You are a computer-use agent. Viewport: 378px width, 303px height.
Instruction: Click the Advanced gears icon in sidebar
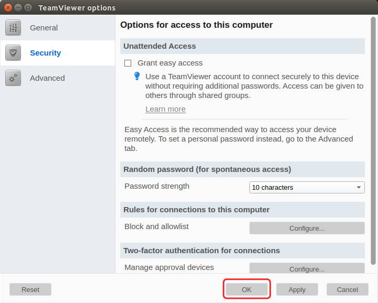13,78
